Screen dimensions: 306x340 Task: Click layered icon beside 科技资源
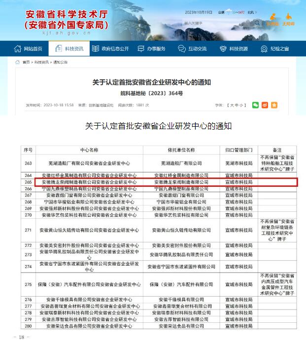click(x=223, y=49)
